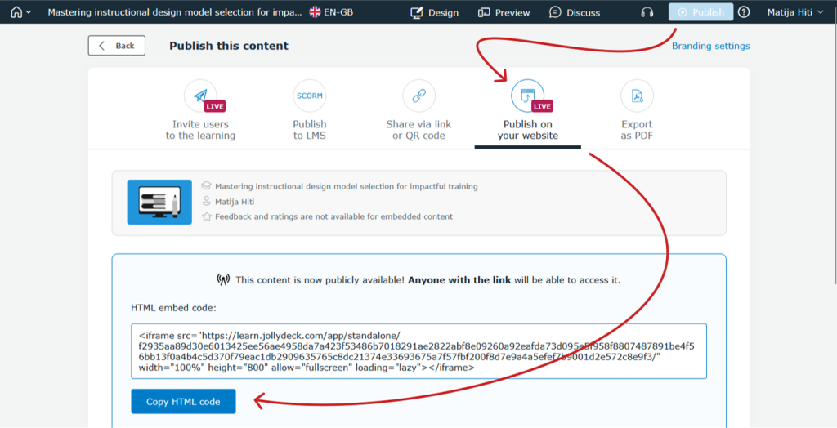Screen dimensions: 837x428
Task: Click the Publish button in top bar
Action: click(x=700, y=12)
